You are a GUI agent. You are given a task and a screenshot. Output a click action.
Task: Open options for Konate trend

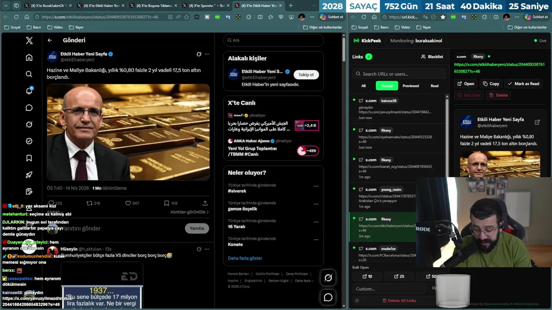316,239
